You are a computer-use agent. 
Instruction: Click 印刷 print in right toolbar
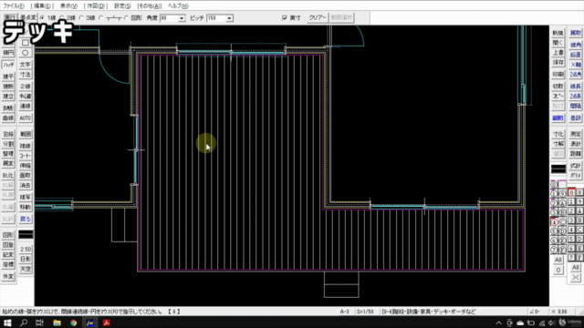click(x=558, y=75)
